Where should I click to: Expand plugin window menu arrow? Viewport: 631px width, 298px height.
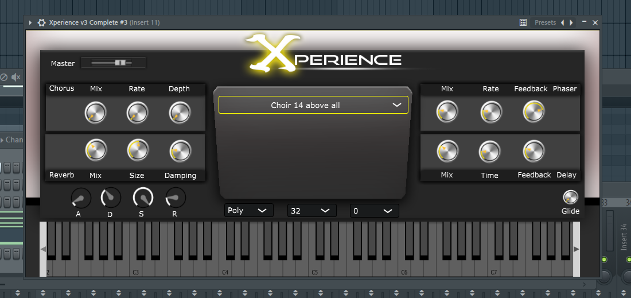click(30, 22)
